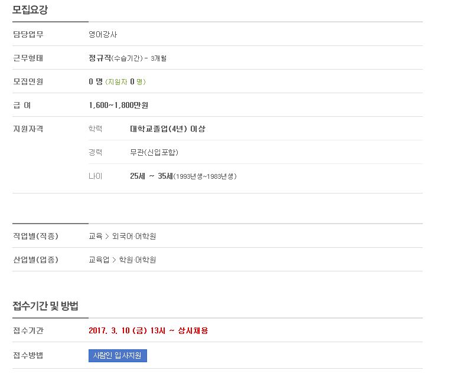Open the 교육업 industry category link
This screenshot has height=377, width=450.
point(99,260)
